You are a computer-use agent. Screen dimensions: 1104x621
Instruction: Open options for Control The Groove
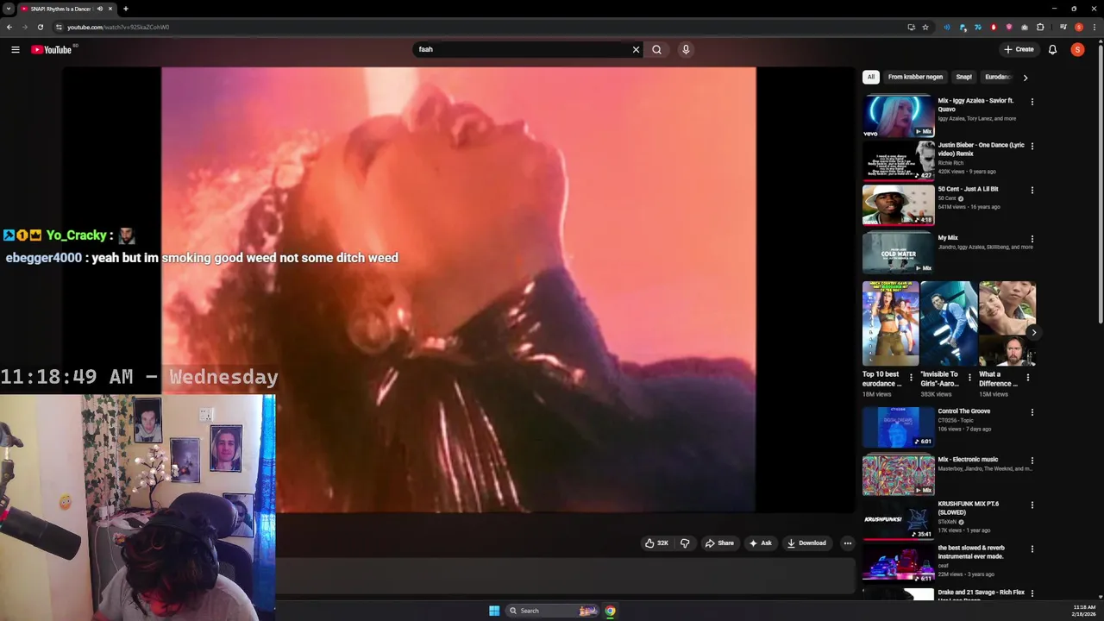(x=1032, y=412)
